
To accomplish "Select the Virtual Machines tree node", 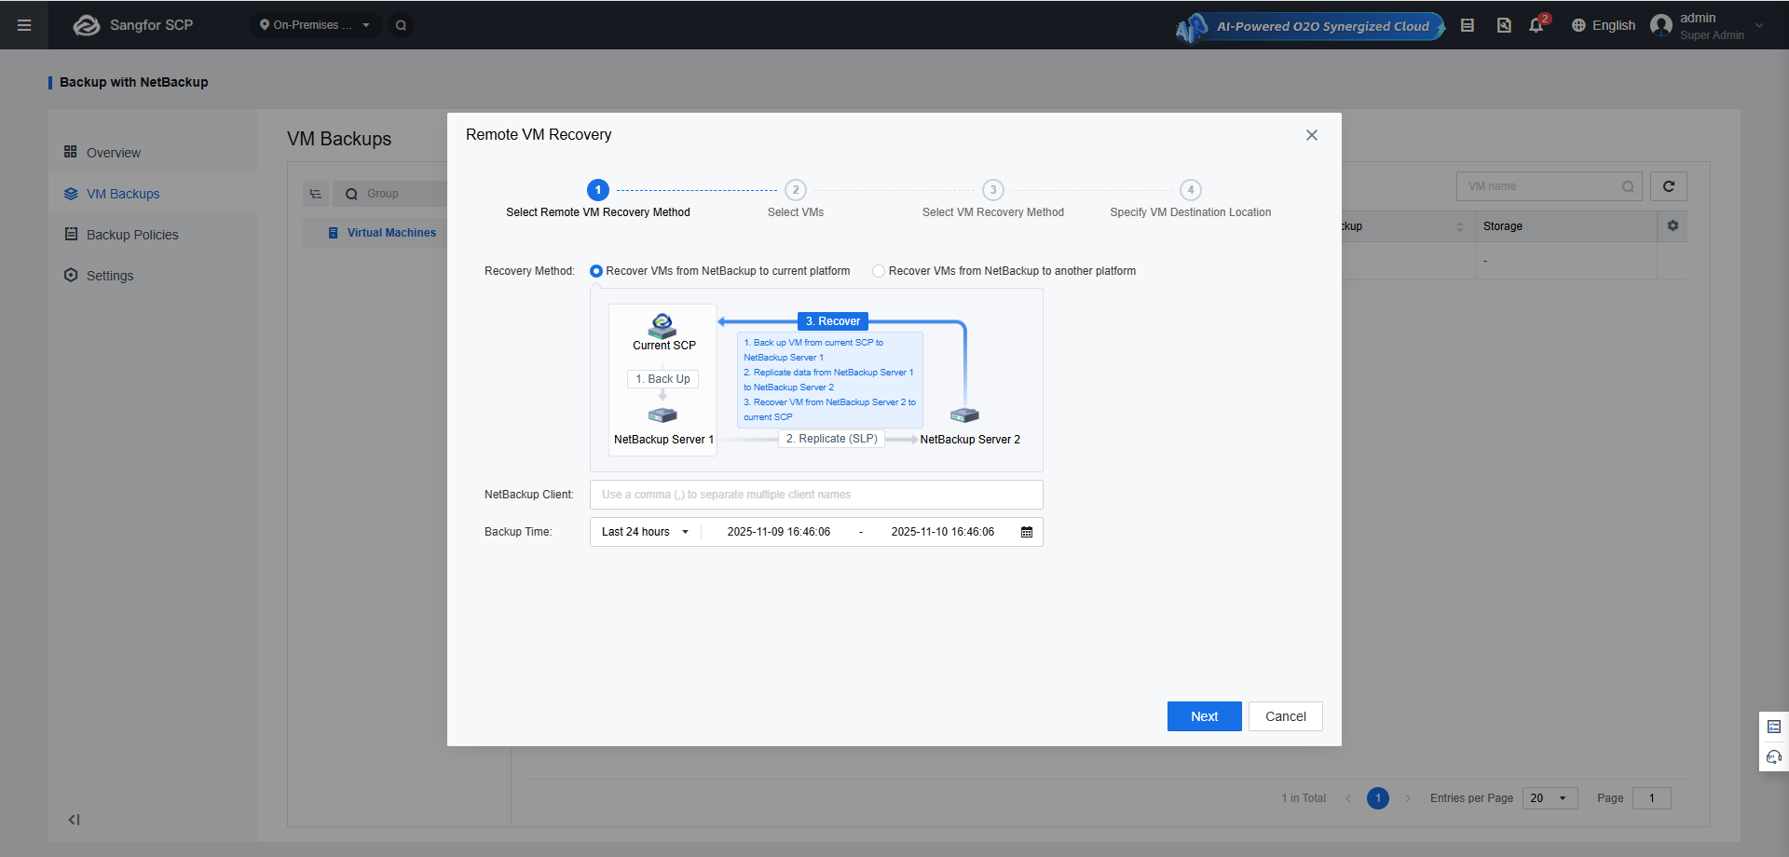I will pyautogui.click(x=391, y=233).
